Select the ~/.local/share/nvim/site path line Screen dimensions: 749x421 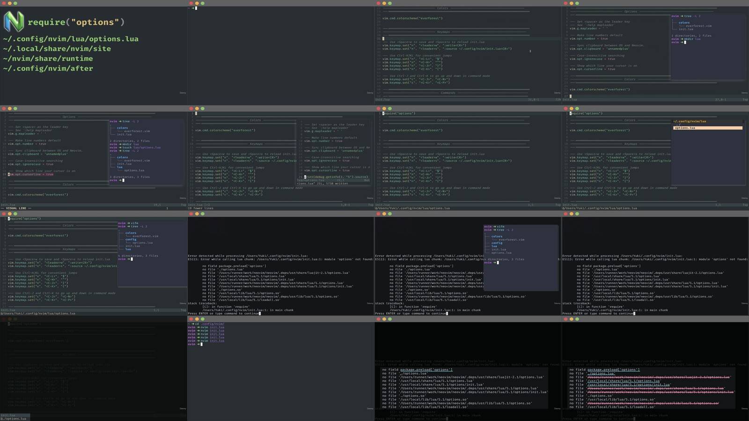tap(57, 49)
